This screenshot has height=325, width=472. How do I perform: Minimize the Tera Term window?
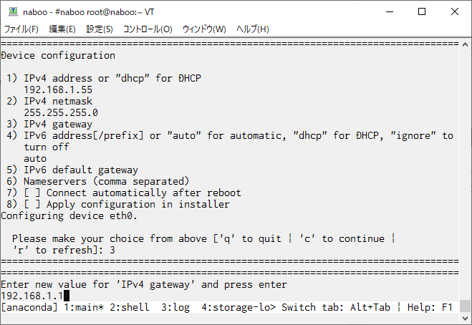click(390, 11)
